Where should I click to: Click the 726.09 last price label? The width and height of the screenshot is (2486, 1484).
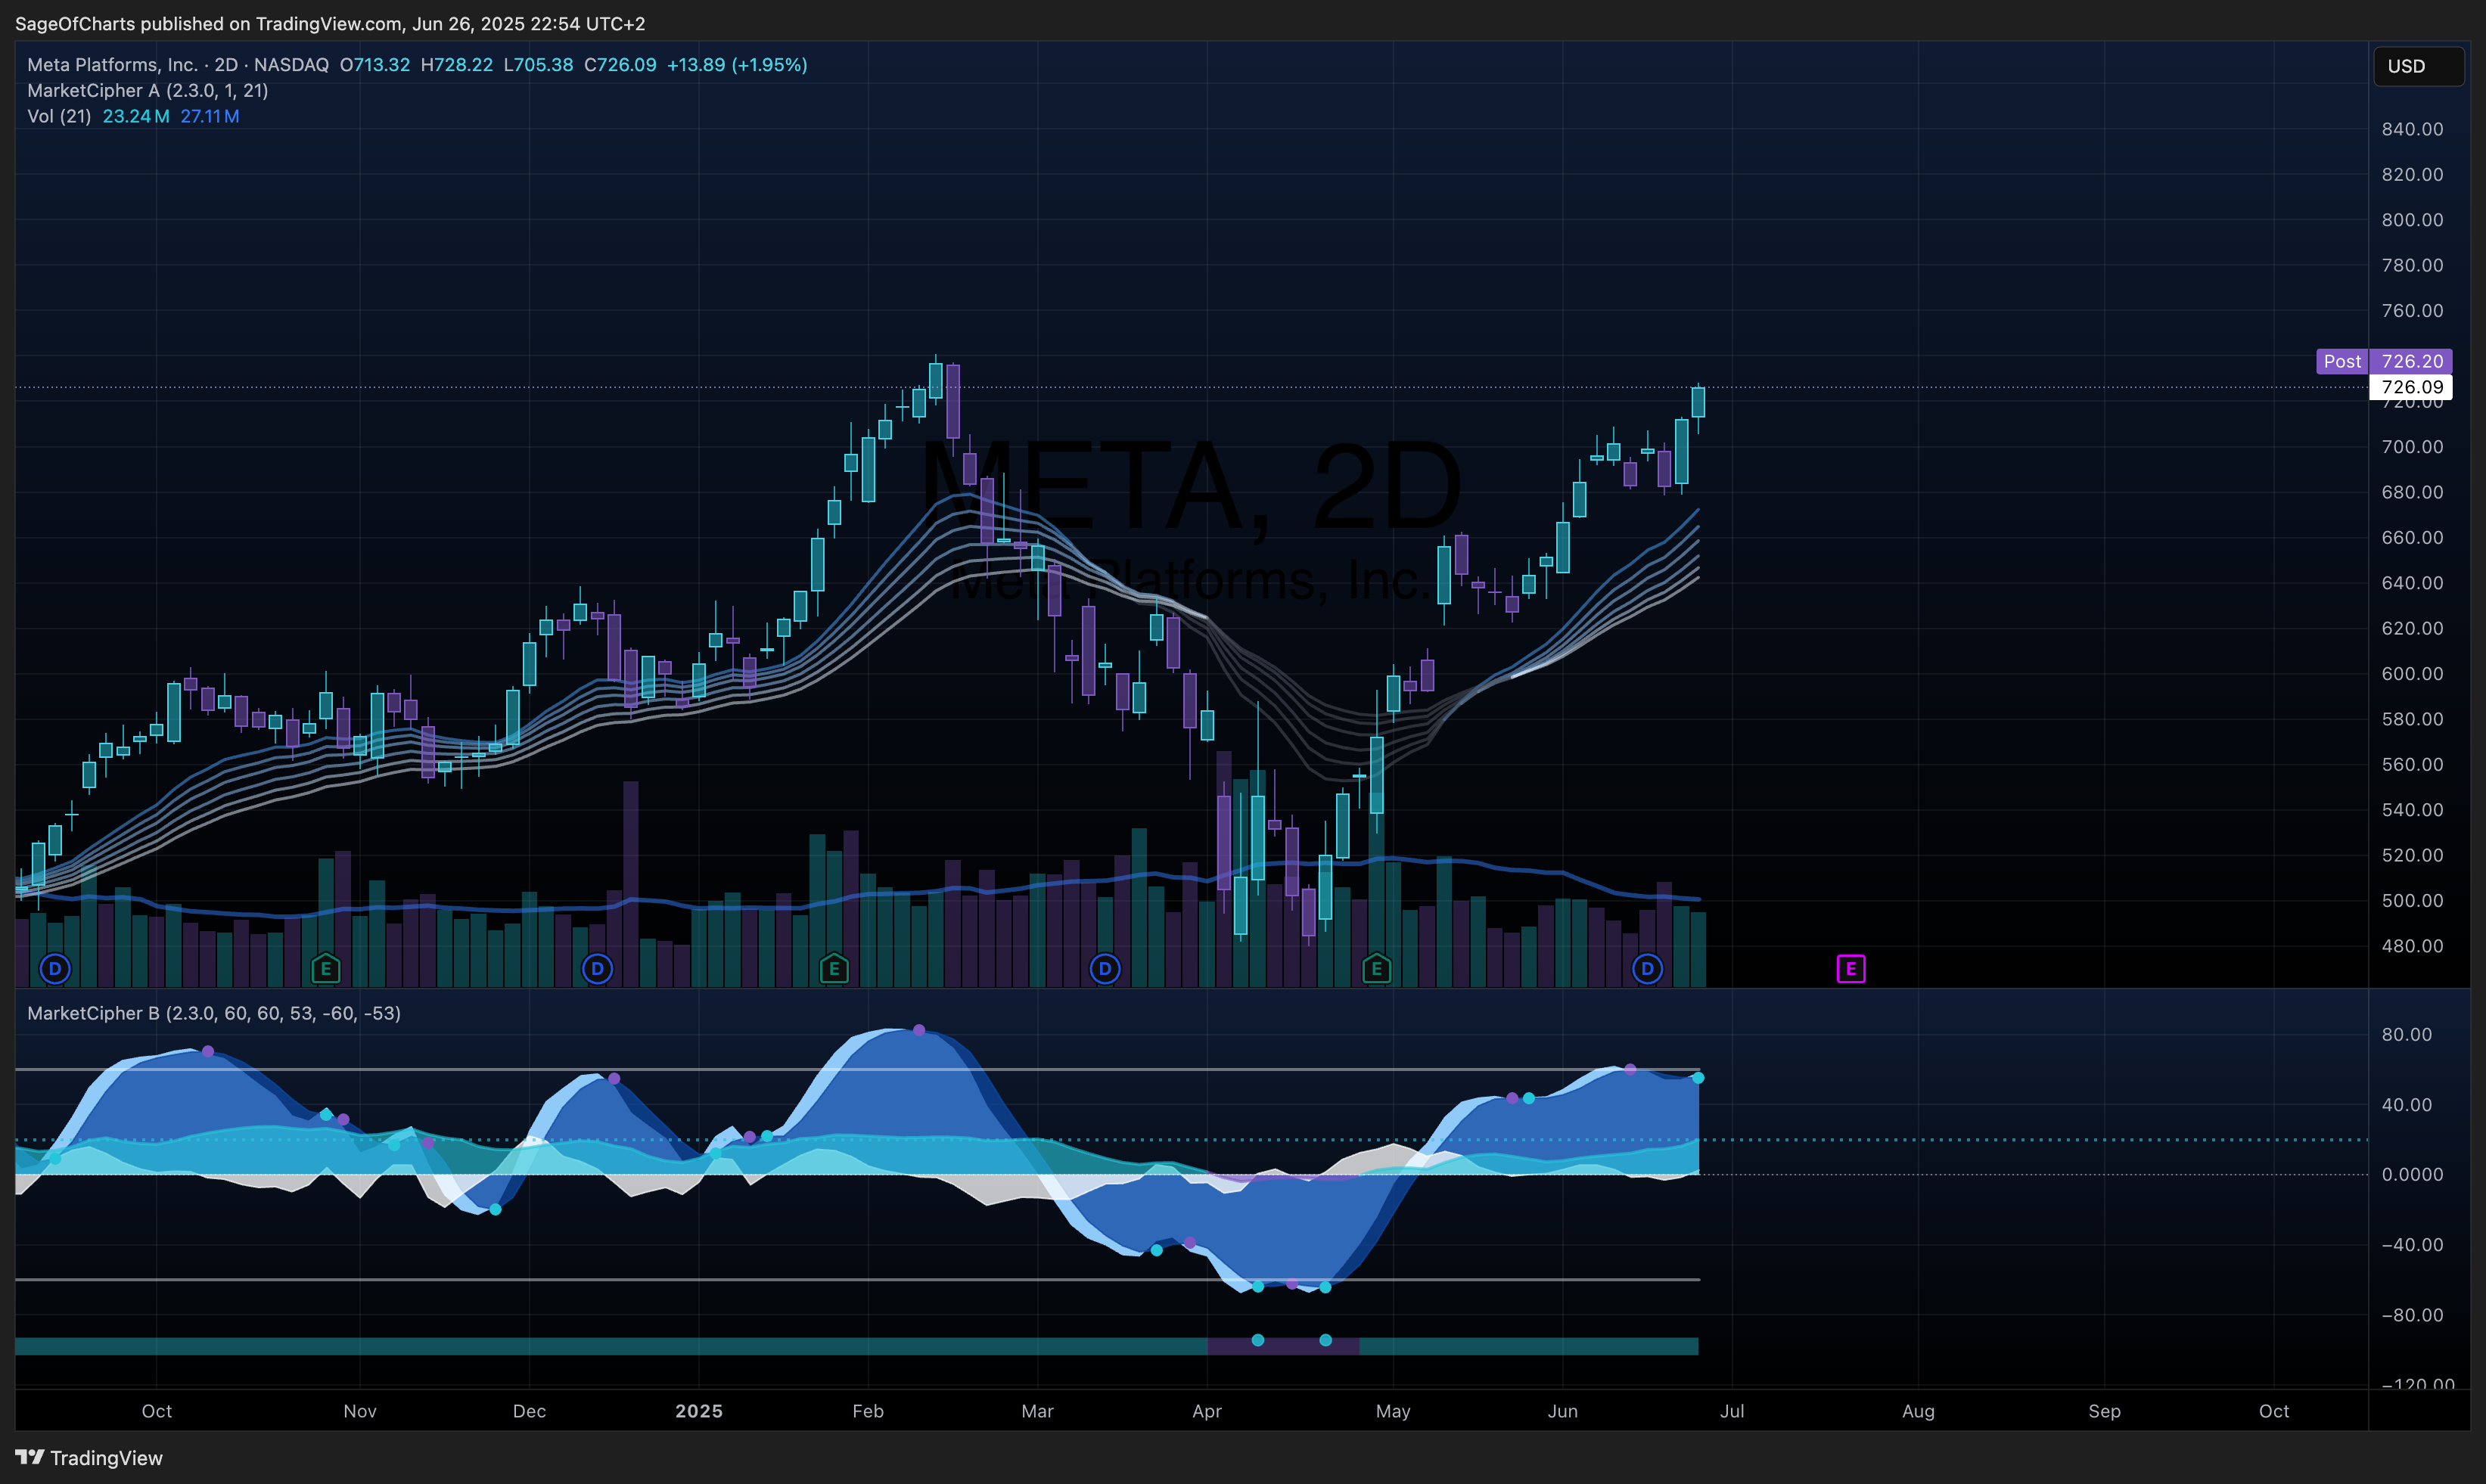tap(2411, 387)
